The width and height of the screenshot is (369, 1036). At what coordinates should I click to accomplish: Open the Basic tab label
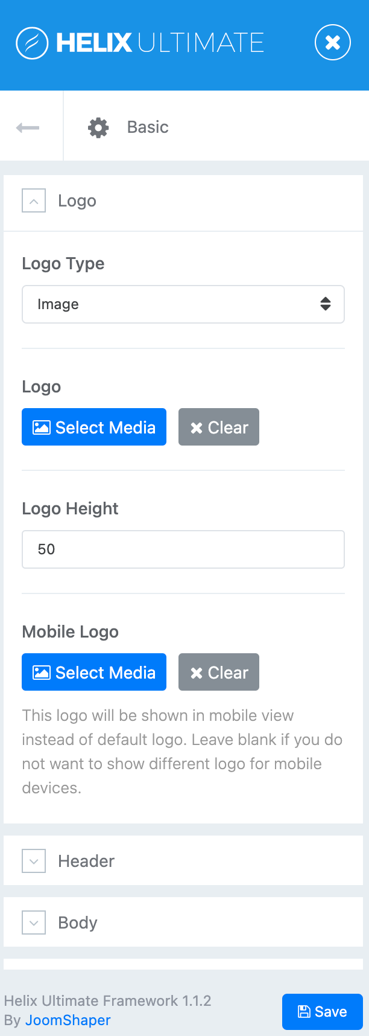click(x=148, y=127)
